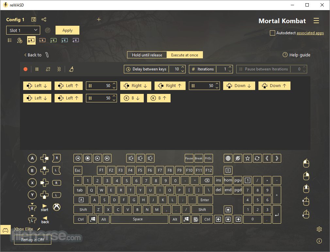Open the Help guide
The height and width of the screenshot is (252, 330).
296,55
